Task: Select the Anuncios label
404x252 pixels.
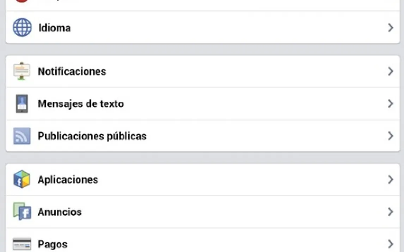Action: coord(60,212)
